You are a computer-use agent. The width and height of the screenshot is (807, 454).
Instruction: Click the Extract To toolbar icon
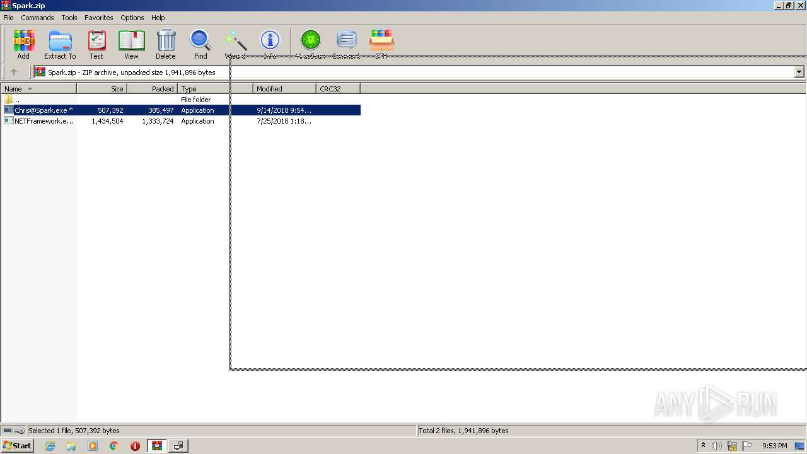[x=60, y=41]
